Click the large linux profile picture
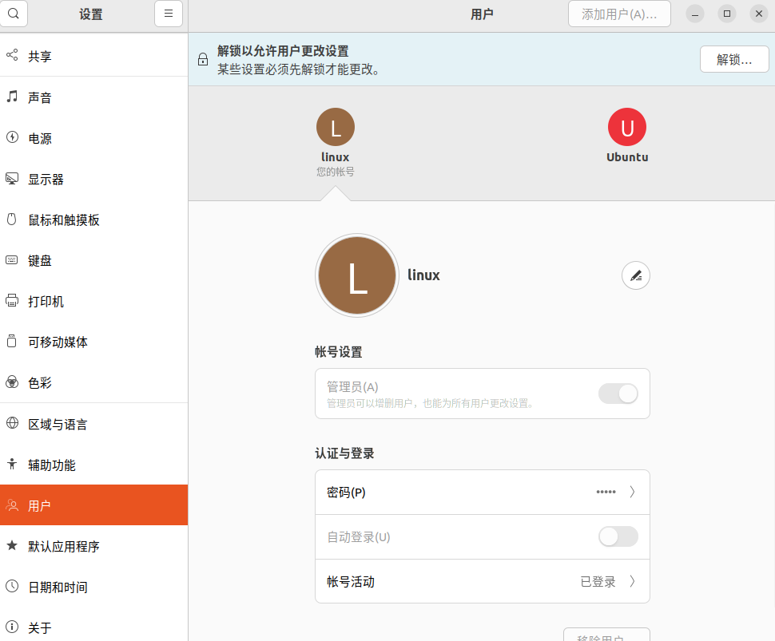The height and width of the screenshot is (641, 775). point(357,275)
